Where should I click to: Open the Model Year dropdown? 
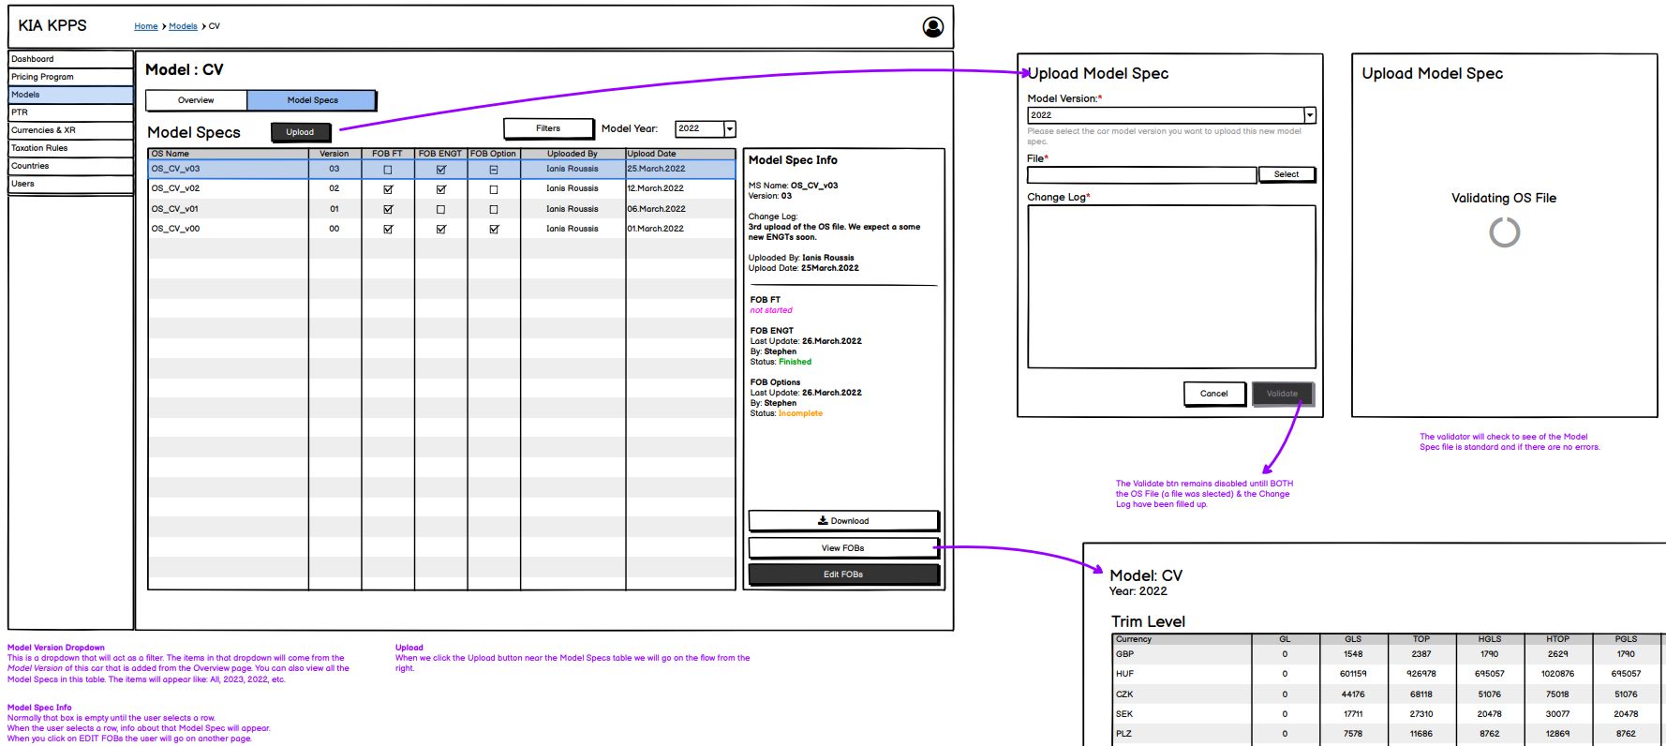(705, 128)
